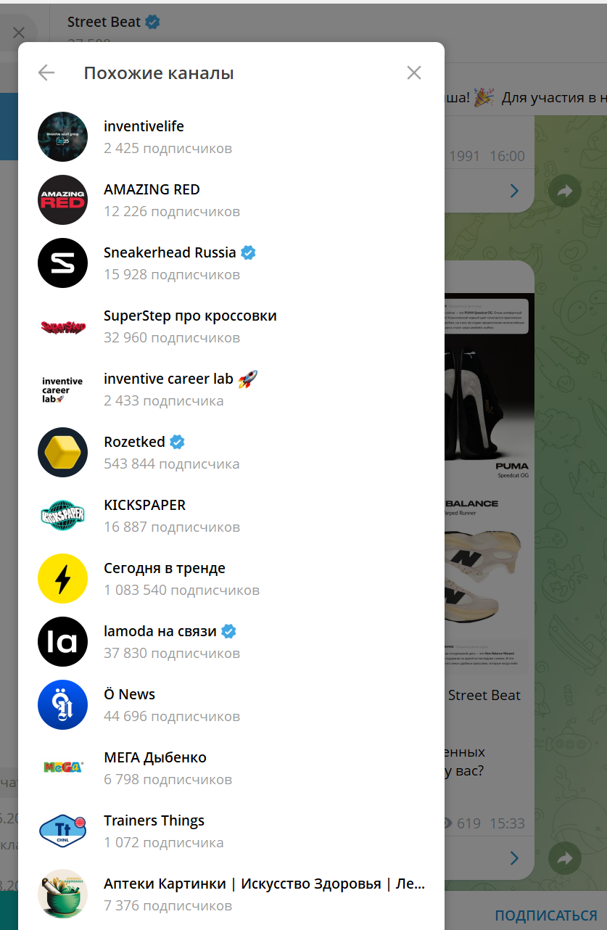Open Аптеки Картинки channel entry
607x930 pixels.
coord(231,894)
